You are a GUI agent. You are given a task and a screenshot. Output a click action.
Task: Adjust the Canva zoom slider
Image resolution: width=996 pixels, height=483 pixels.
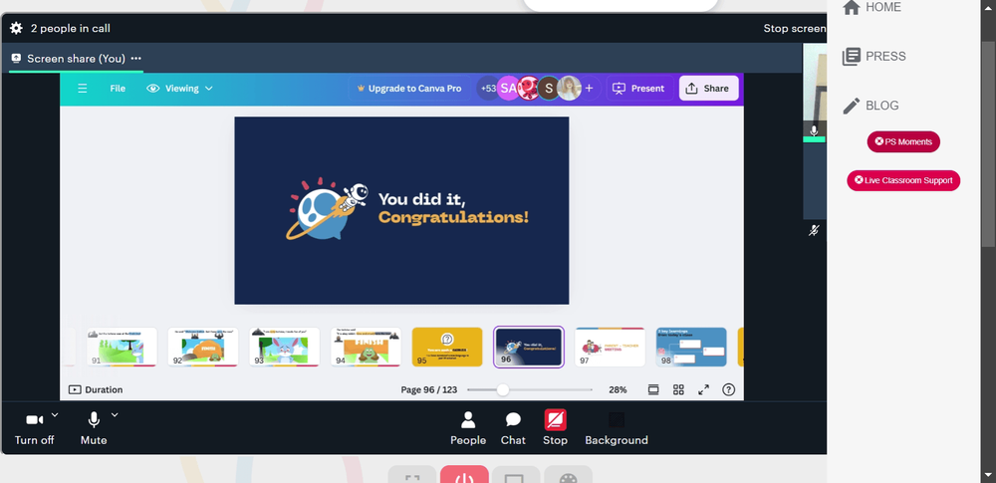pos(502,389)
